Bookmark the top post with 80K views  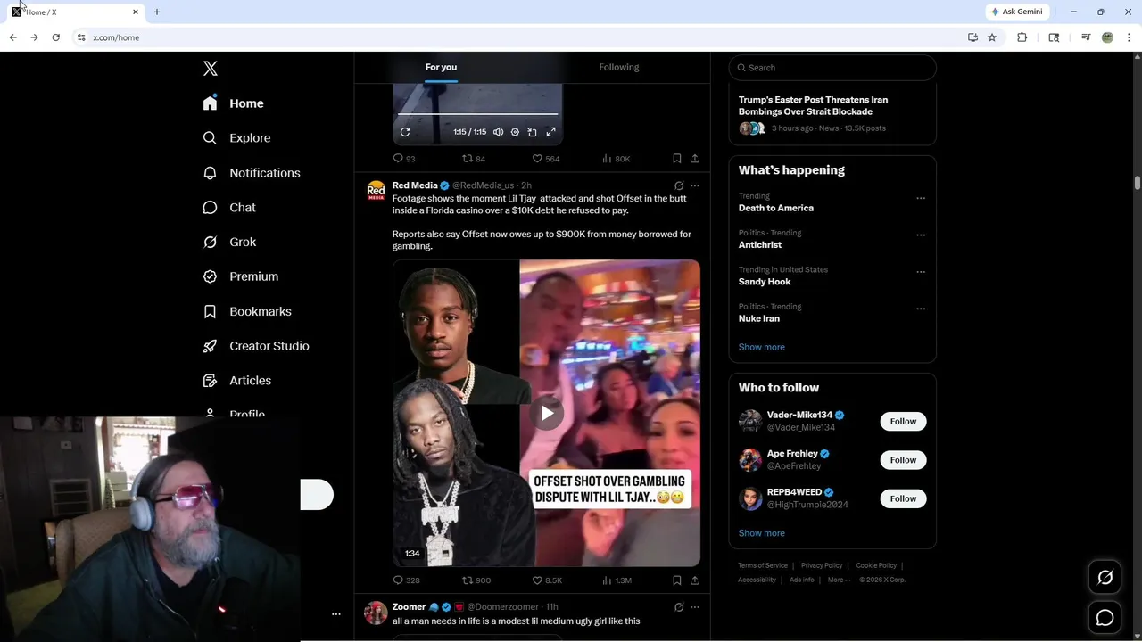pyautogui.click(x=677, y=159)
